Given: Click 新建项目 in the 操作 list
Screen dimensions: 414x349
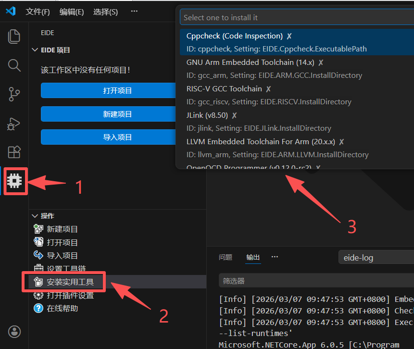Looking at the screenshot, I should (62, 229).
